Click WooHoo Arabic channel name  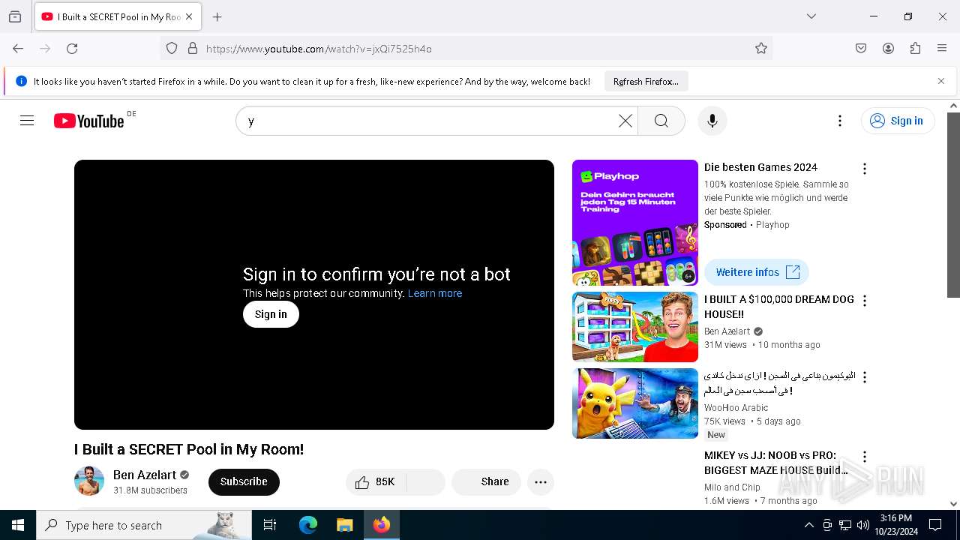tap(736, 408)
